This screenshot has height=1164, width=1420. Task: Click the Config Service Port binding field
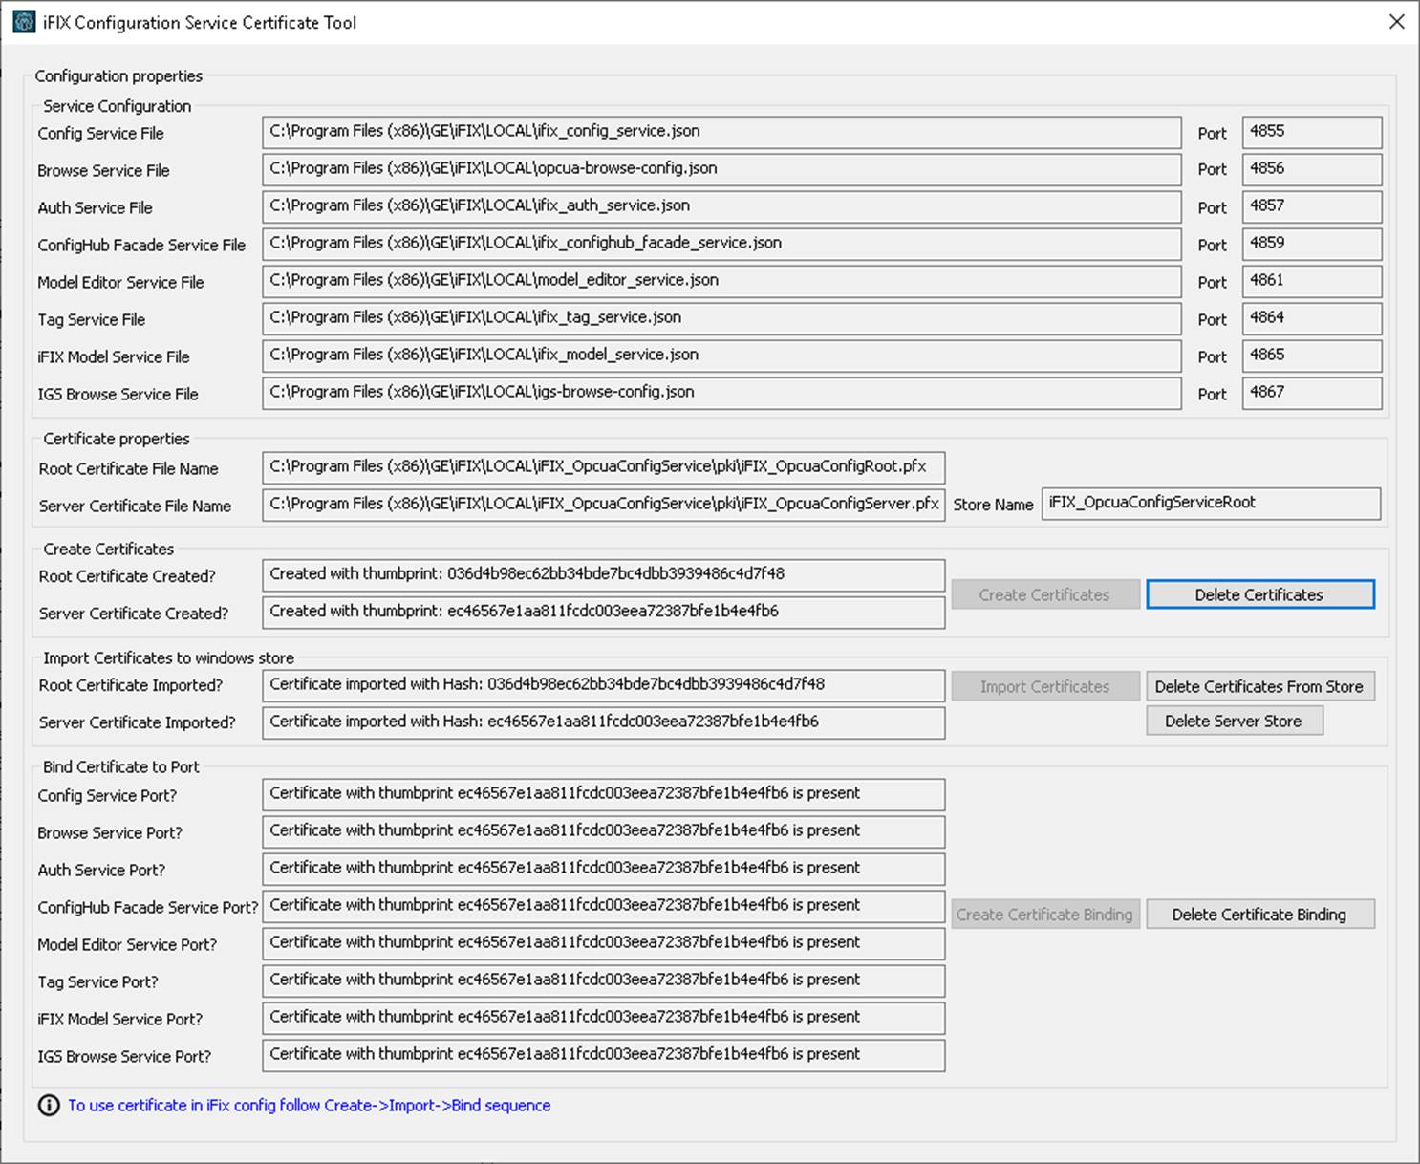(604, 794)
